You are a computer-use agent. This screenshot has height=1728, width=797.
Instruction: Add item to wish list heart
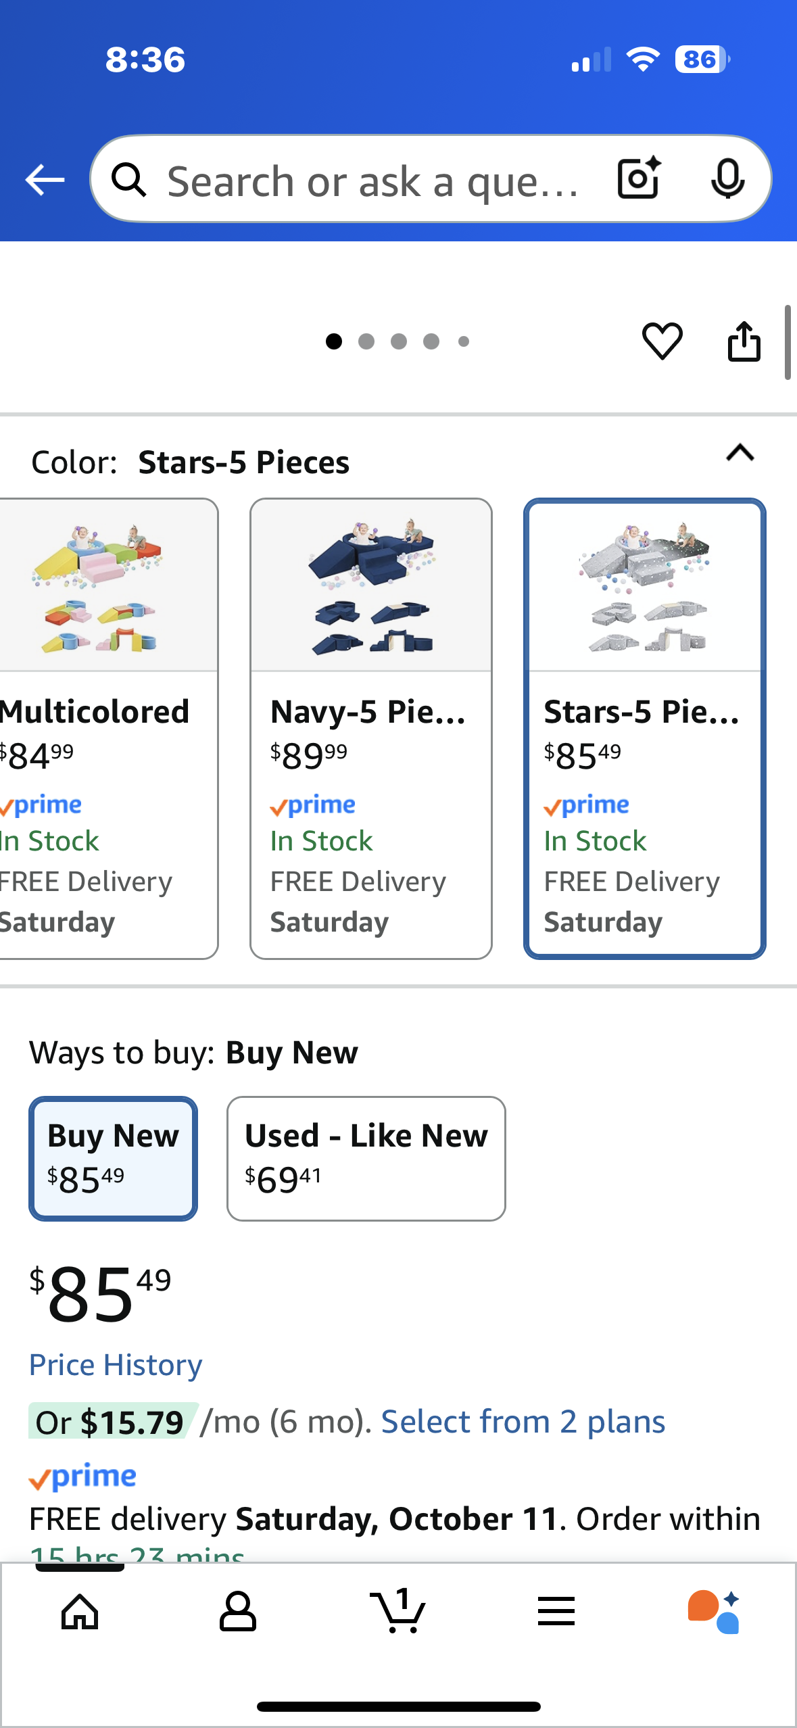662,341
